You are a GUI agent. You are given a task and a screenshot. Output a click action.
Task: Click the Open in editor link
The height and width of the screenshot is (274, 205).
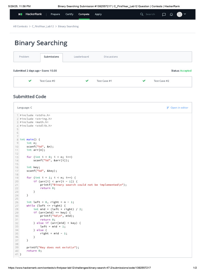[x=179, y=108]
